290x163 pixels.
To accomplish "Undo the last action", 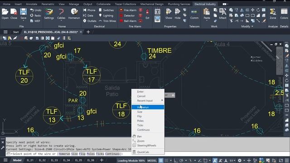I will 35,10.
